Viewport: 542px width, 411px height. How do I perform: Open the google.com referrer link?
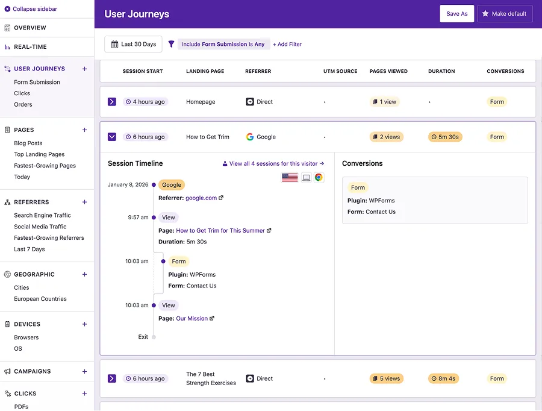coord(201,198)
